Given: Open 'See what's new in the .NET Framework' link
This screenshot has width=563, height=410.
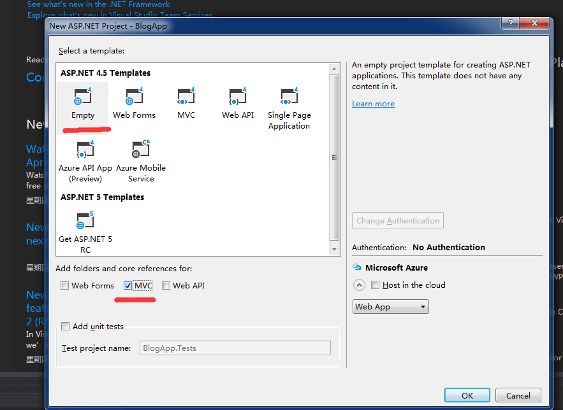Looking at the screenshot, I should click(x=99, y=4).
